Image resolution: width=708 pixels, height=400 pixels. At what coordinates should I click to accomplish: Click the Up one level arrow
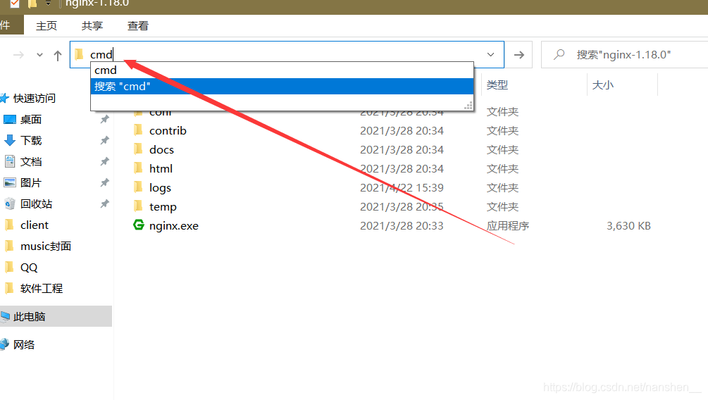click(57, 55)
